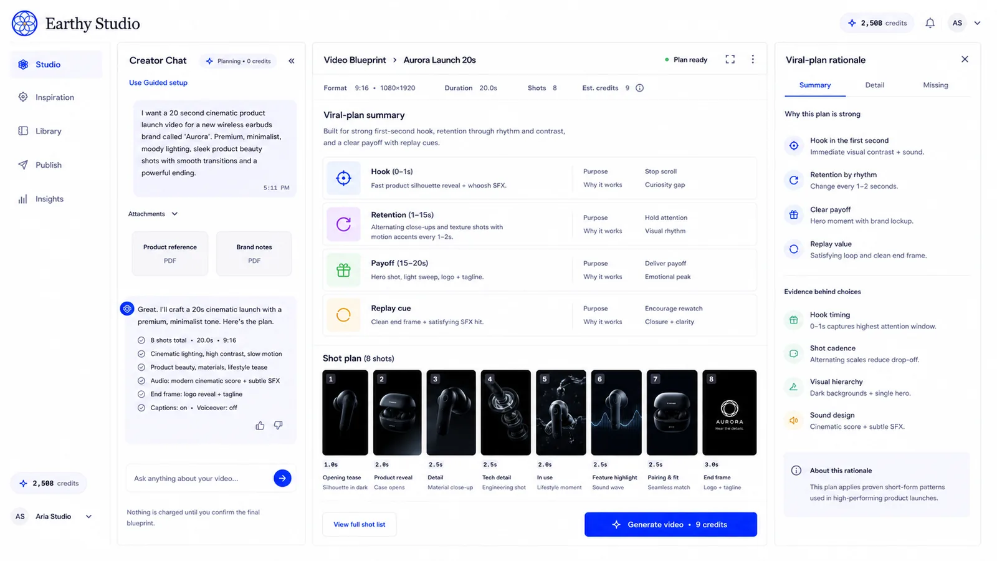Click 'Visual hierarchy' evidence icon
Viewport: 997px width, 561px height.
click(x=794, y=387)
